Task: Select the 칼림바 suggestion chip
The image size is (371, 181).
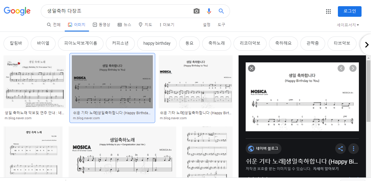Action: tap(16, 43)
